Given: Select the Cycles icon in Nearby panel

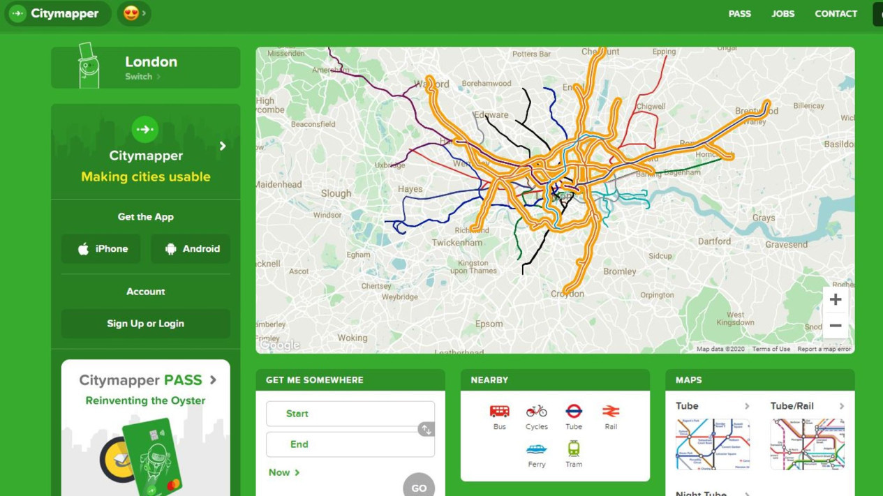Looking at the screenshot, I should coord(536,411).
